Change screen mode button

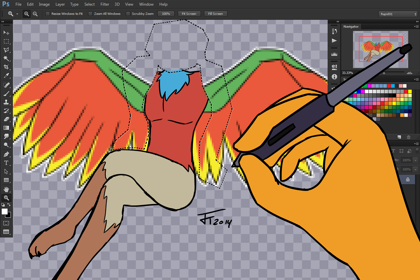[x=6, y=232]
